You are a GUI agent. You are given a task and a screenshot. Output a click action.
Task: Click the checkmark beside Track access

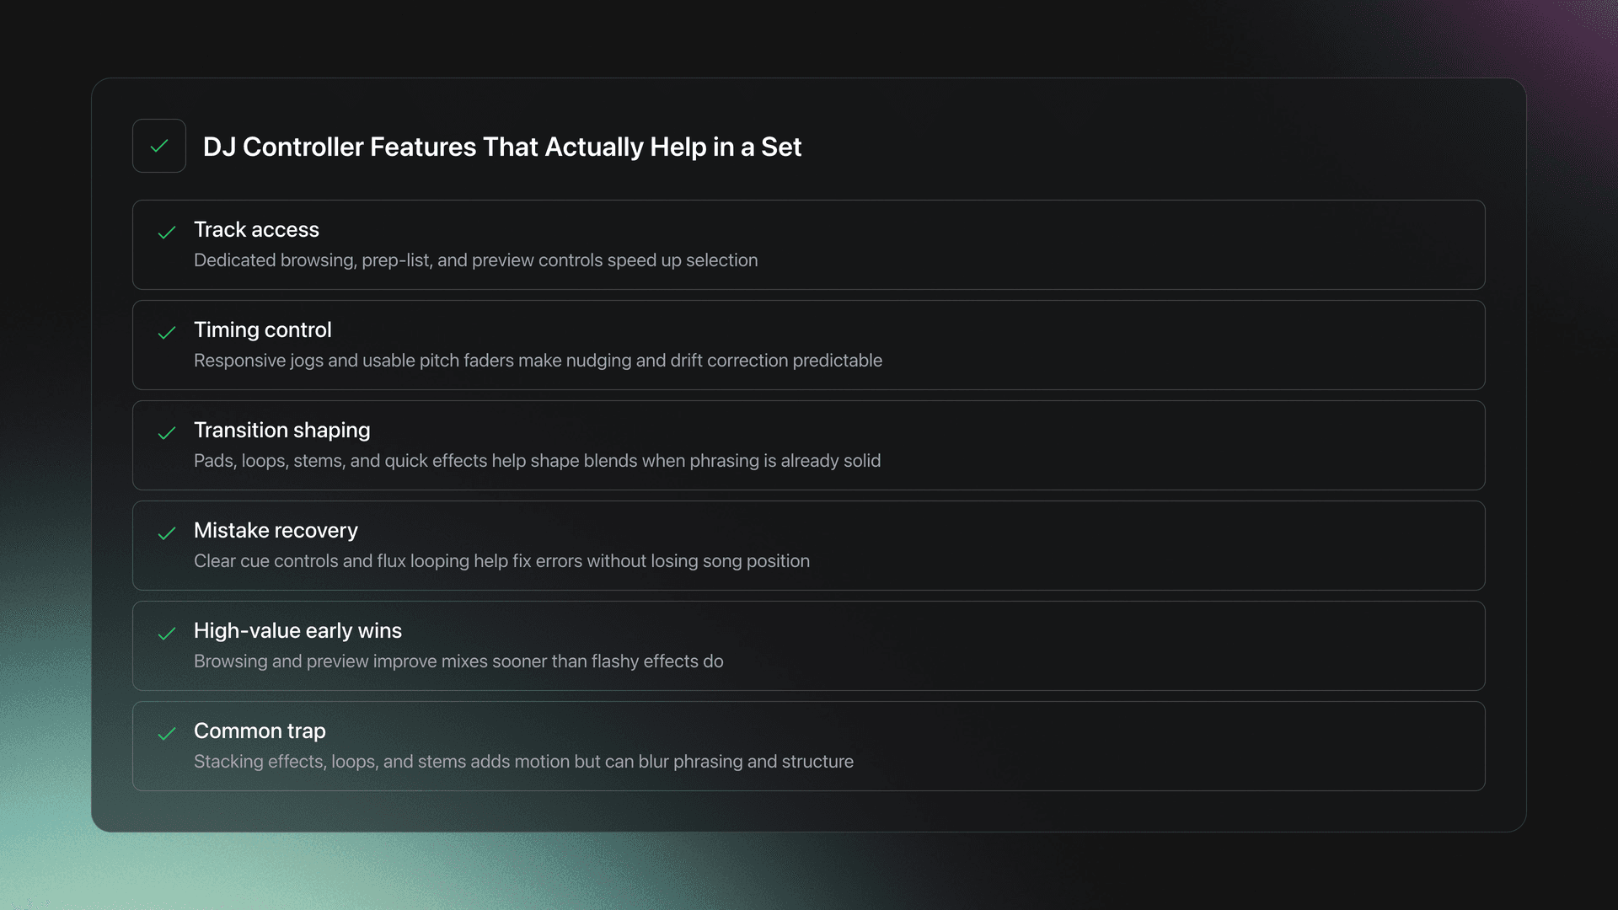click(167, 233)
